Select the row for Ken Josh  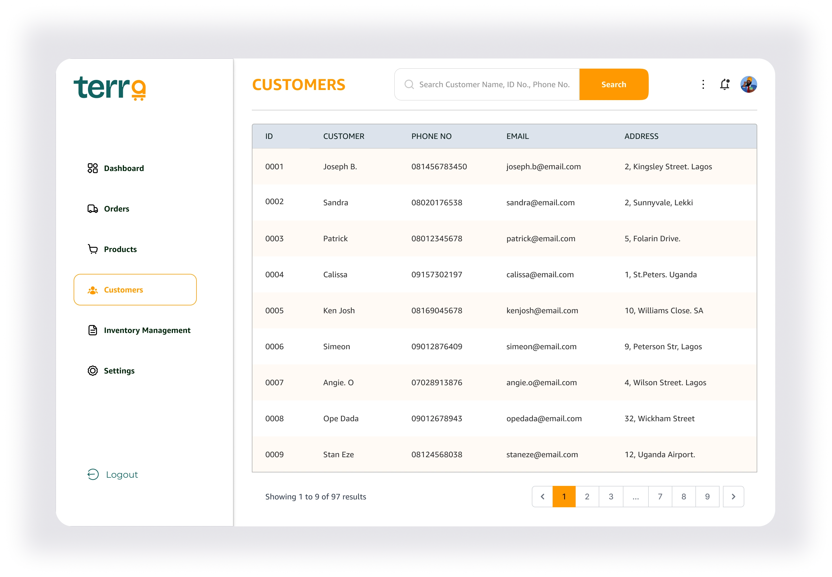(x=504, y=310)
